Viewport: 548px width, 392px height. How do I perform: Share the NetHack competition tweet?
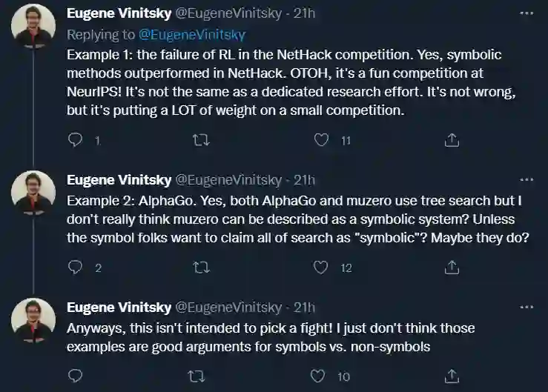(x=451, y=140)
